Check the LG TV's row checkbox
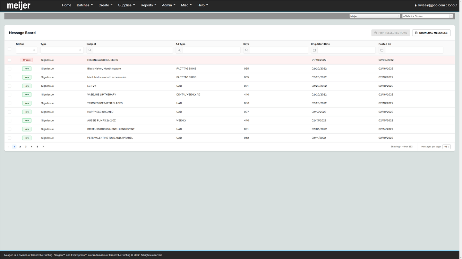Image resolution: width=462 pixels, height=259 pixels. [10, 86]
